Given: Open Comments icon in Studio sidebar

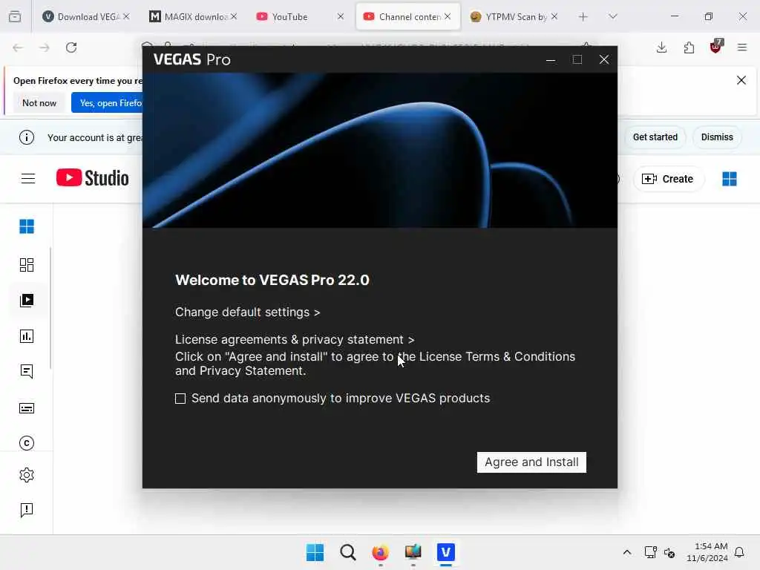Looking at the screenshot, I should pos(27,372).
